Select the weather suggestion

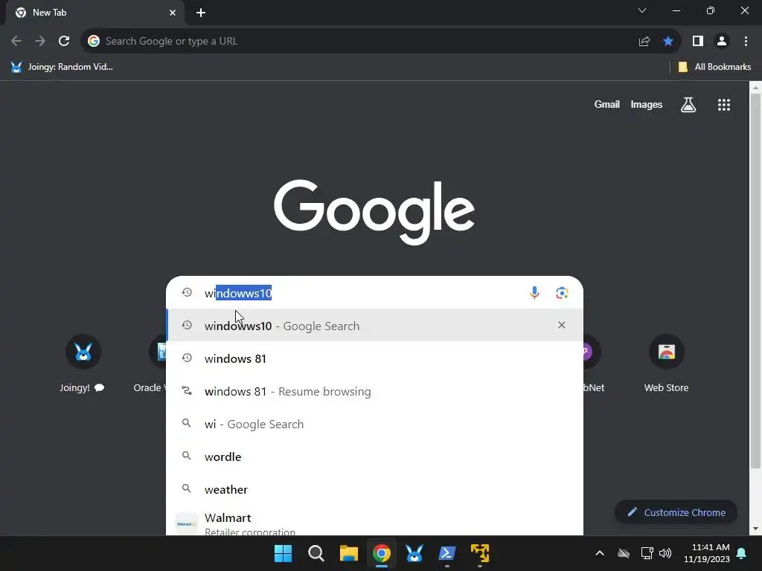tap(374, 489)
